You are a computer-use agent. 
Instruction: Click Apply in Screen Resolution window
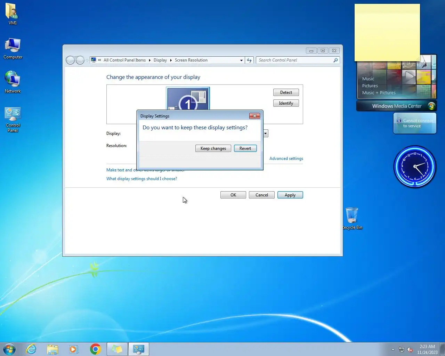click(x=290, y=195)
